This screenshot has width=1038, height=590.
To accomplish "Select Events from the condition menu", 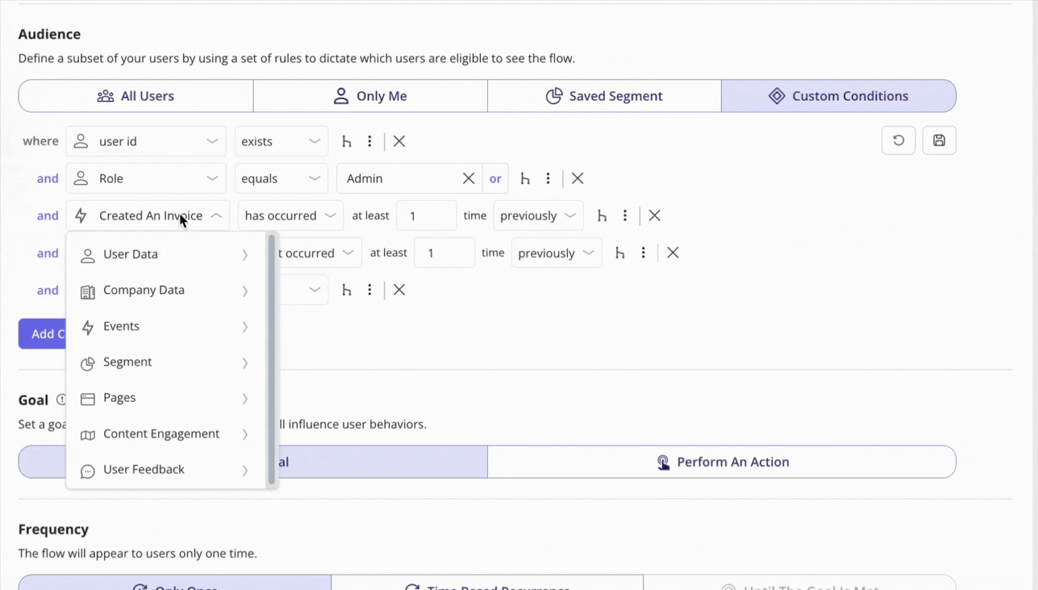I will point(121,326).
